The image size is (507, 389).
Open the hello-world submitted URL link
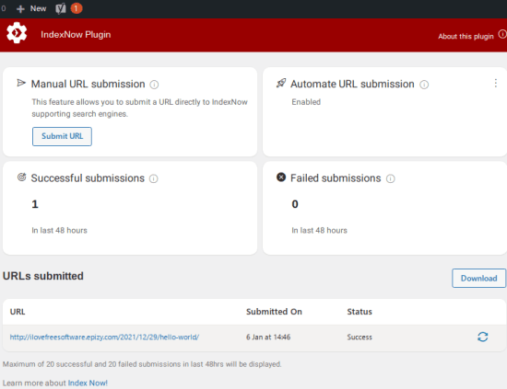click(104, 338)
